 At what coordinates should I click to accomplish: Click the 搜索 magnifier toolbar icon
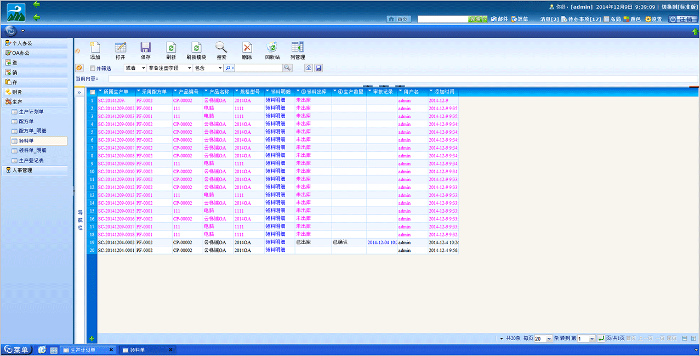(221, 48)
